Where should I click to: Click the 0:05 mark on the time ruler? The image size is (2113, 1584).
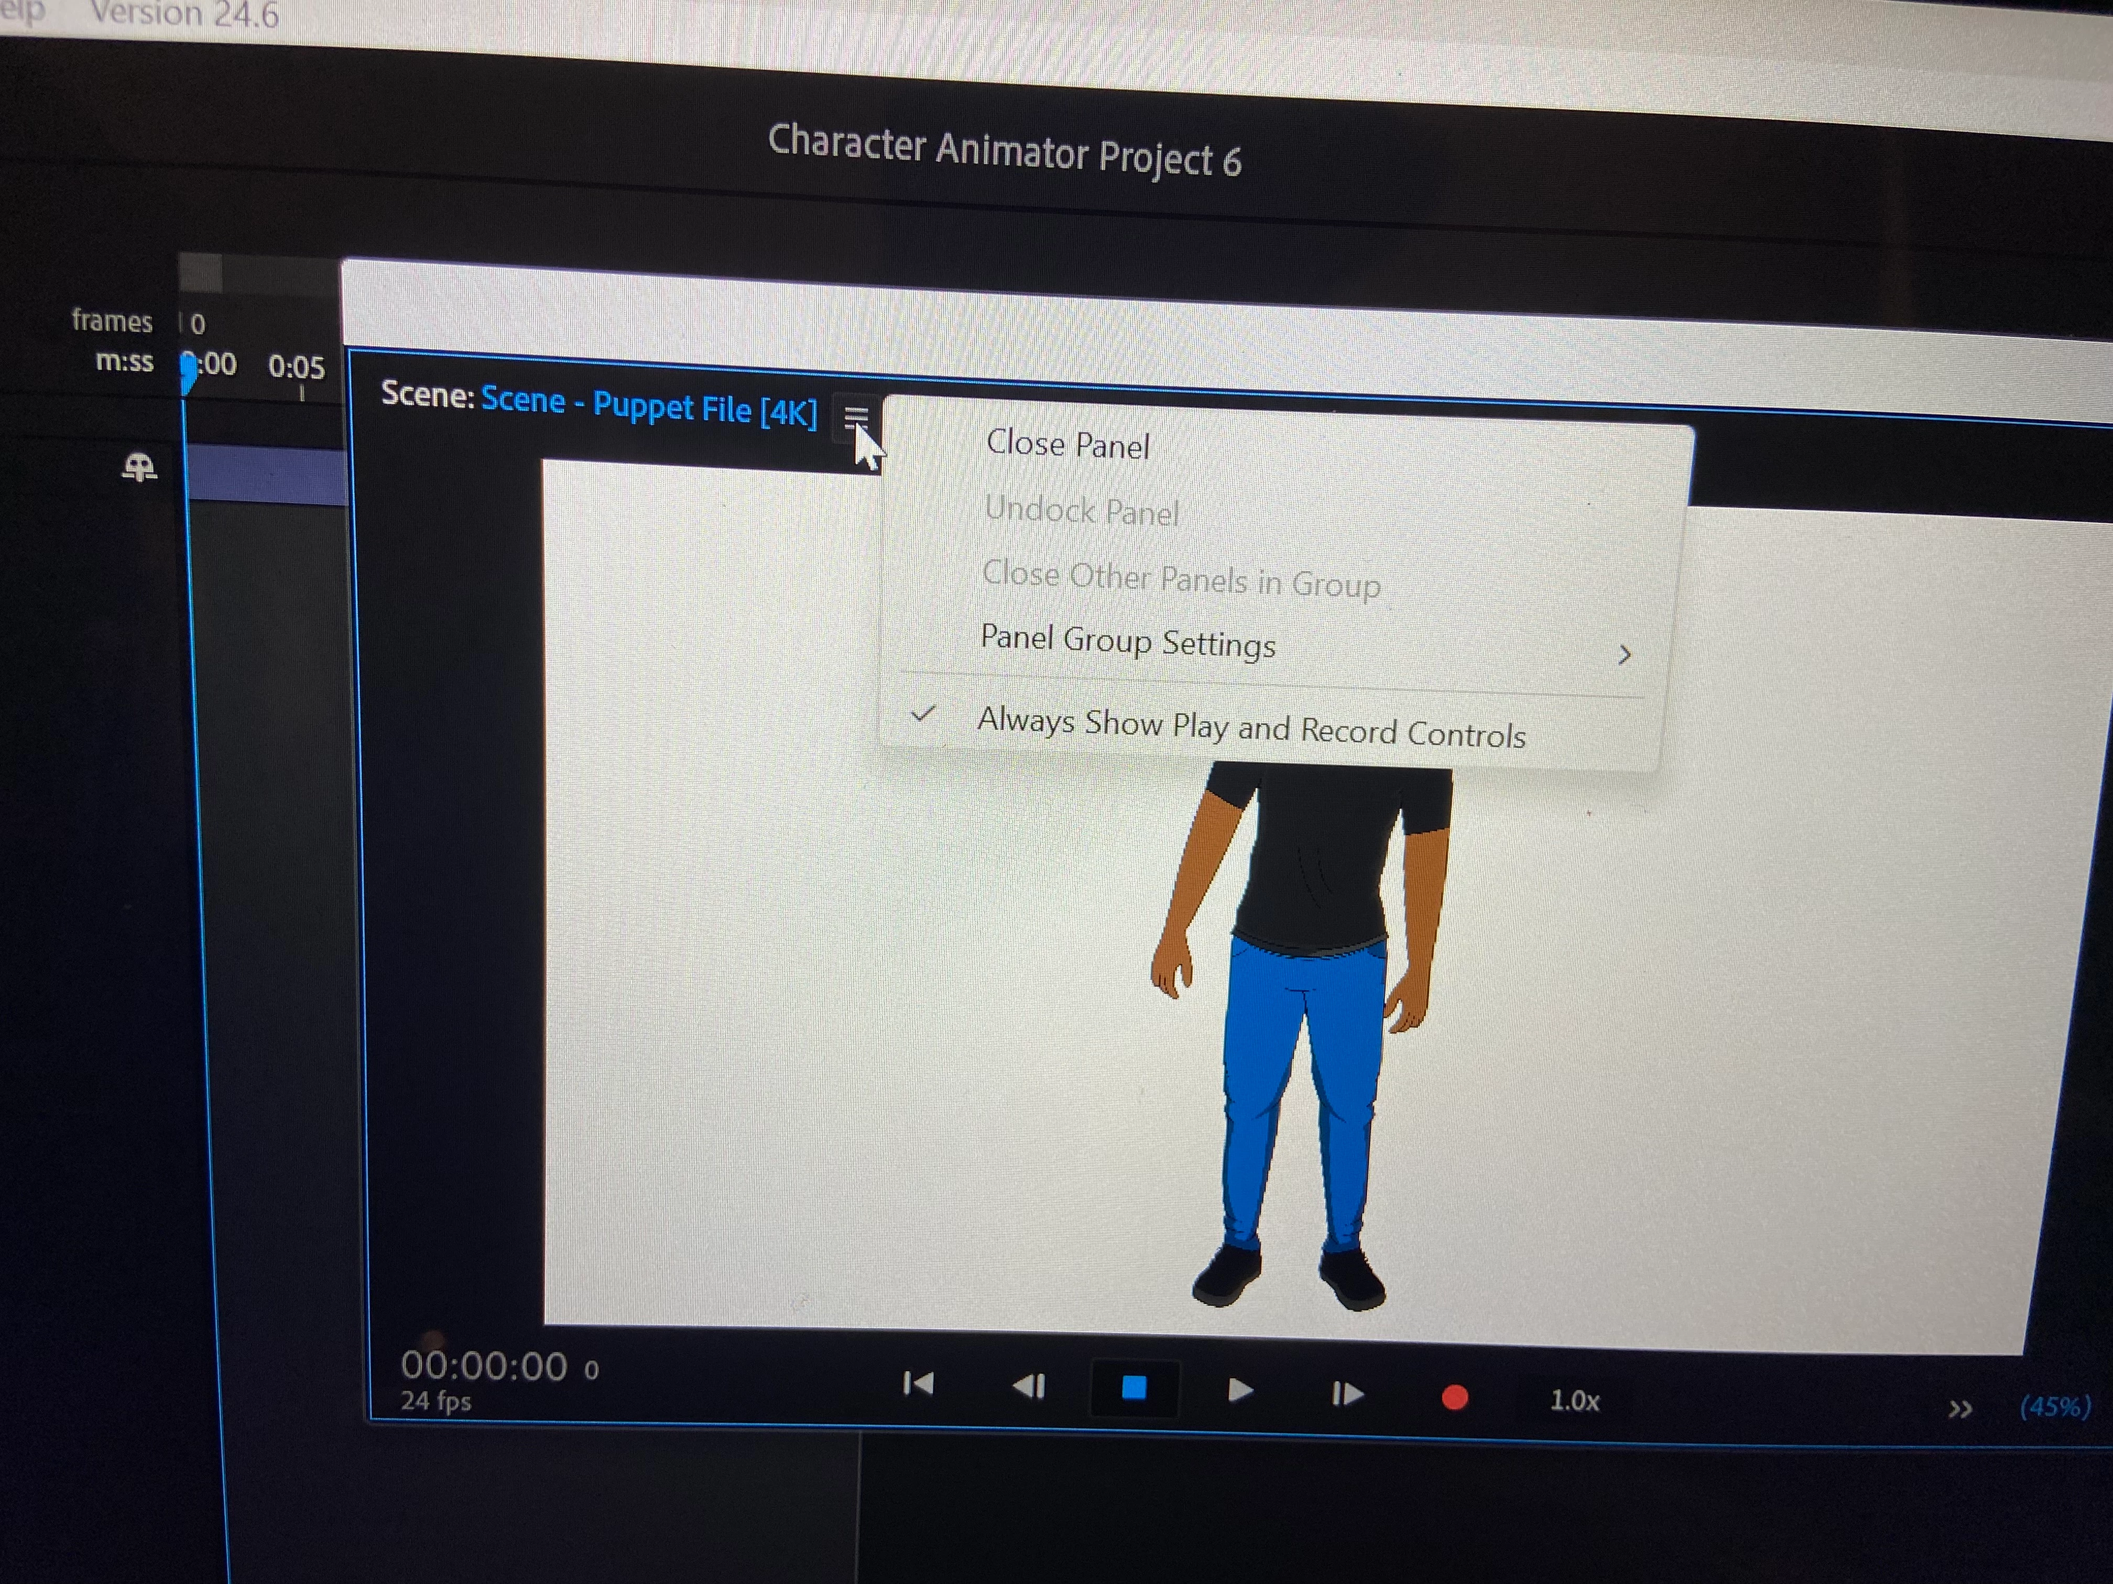(297, 369)
